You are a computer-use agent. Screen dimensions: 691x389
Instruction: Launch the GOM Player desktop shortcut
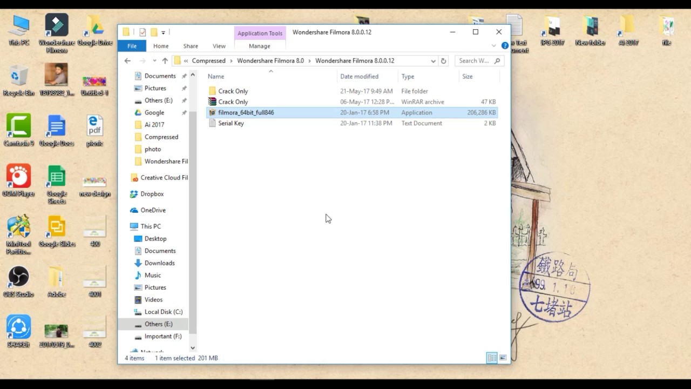pos(19,182)
